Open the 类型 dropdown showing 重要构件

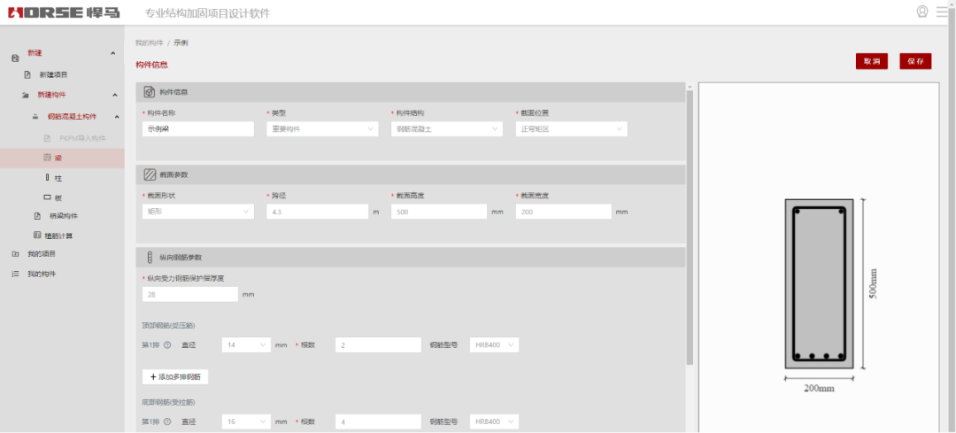322,128
